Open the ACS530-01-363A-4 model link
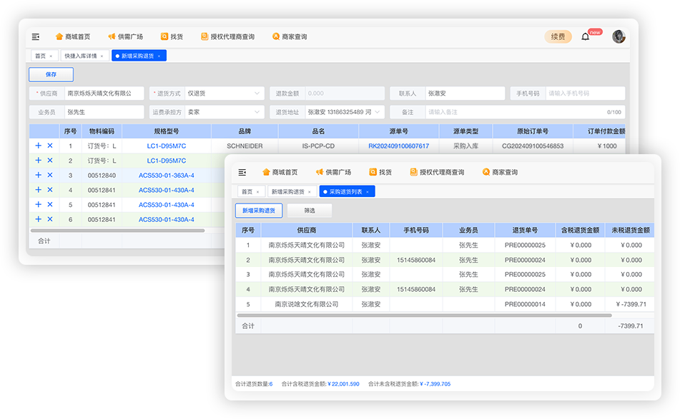 (167, 176)
